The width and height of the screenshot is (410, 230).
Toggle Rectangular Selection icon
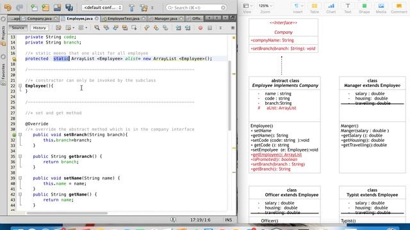pyautogui.click(x=134, y=27)
